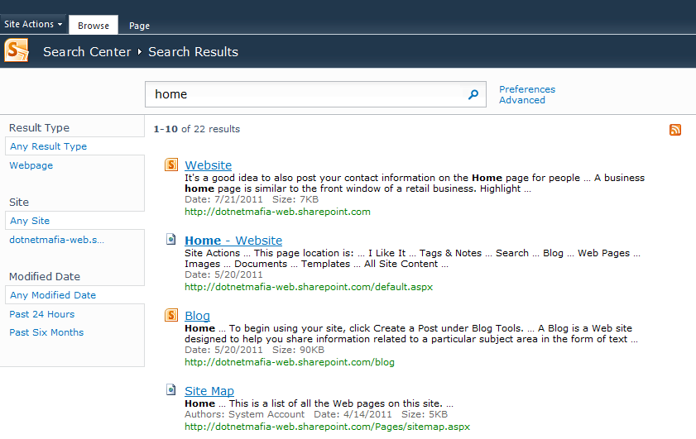This screenshot has width=696, height=439.
Task: Go to Search Center breadcrumb
Action: click(x=87, y=52)
